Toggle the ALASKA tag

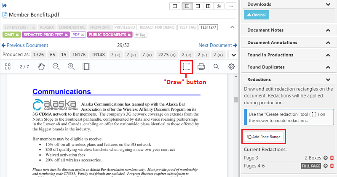(x=47, y=27)
